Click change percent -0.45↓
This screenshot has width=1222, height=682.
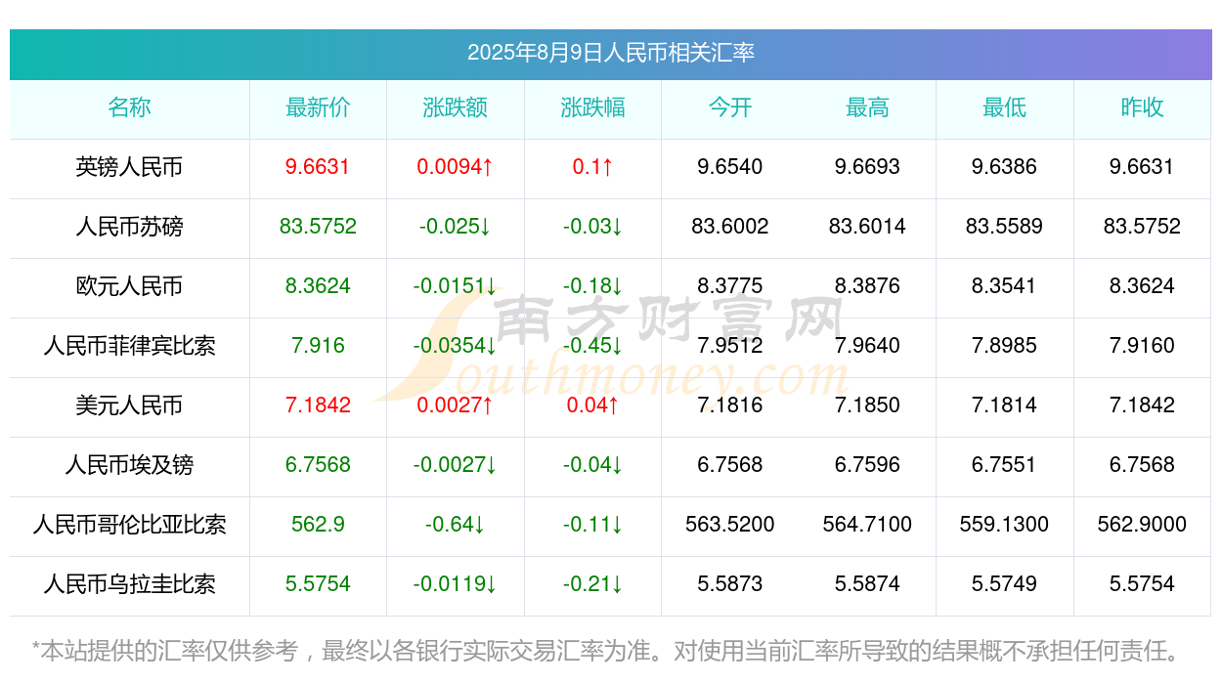pos(592,346)
